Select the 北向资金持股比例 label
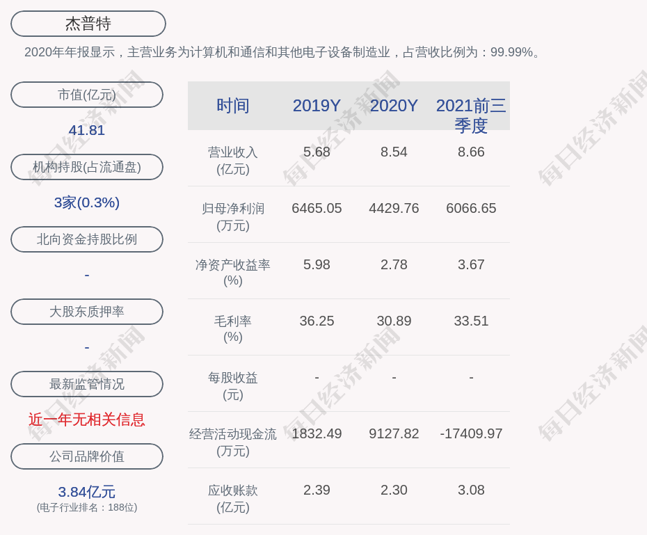Image resolution: width=647 pixels, height=535 pixels. tap(87, 239)
